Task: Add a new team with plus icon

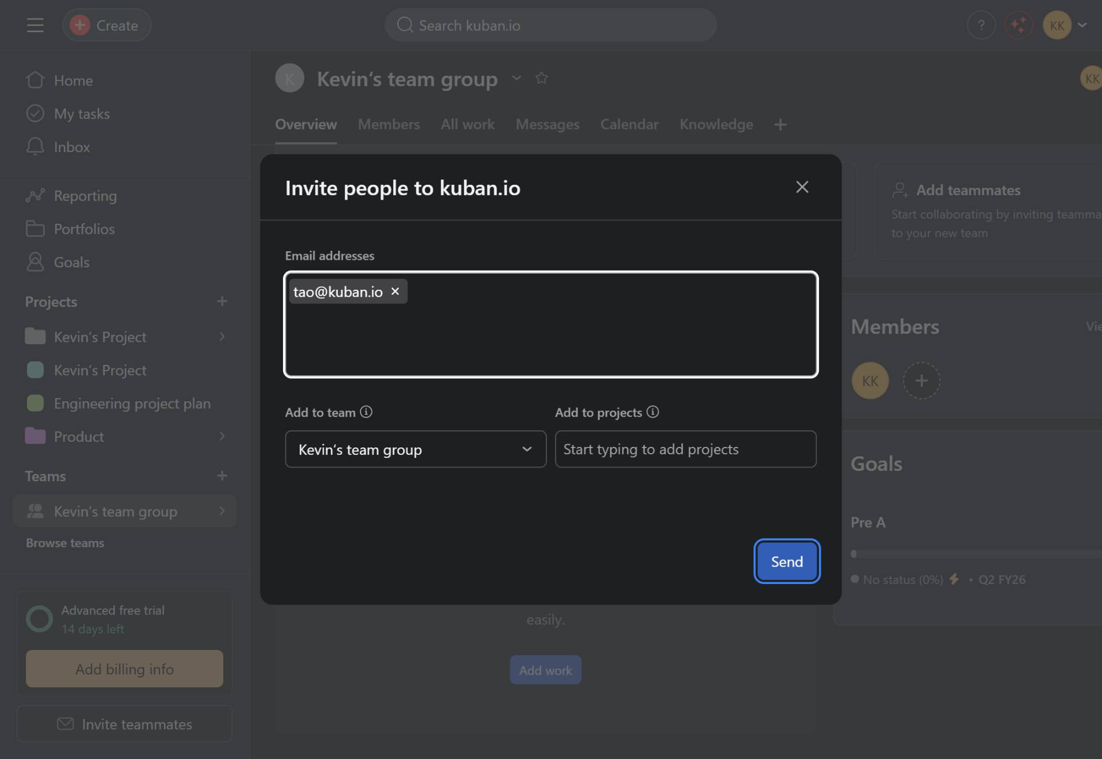Action: point(222,476)
